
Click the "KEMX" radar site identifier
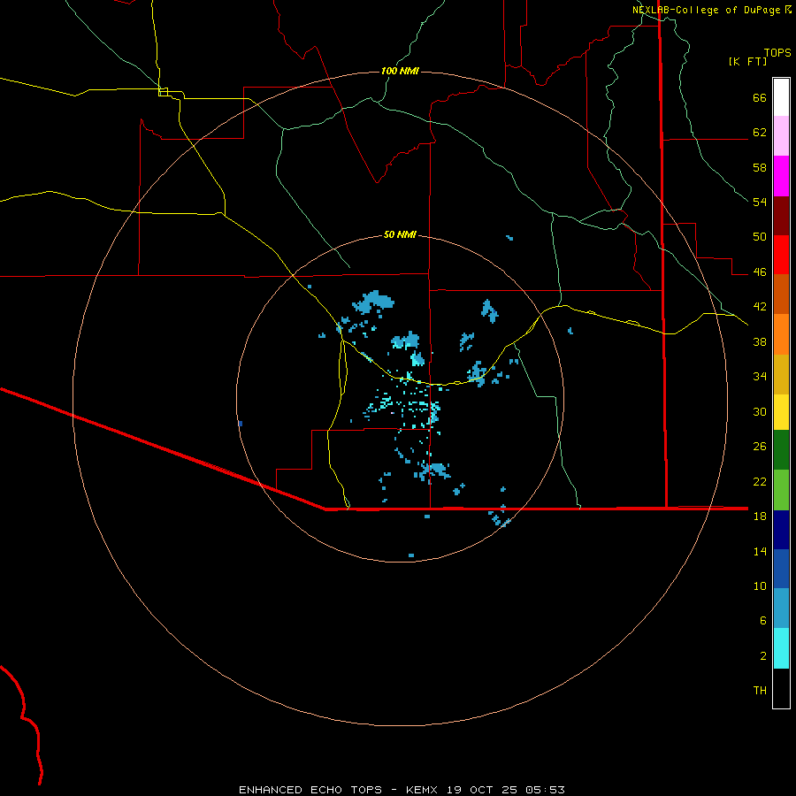click(x=421, y=790)
